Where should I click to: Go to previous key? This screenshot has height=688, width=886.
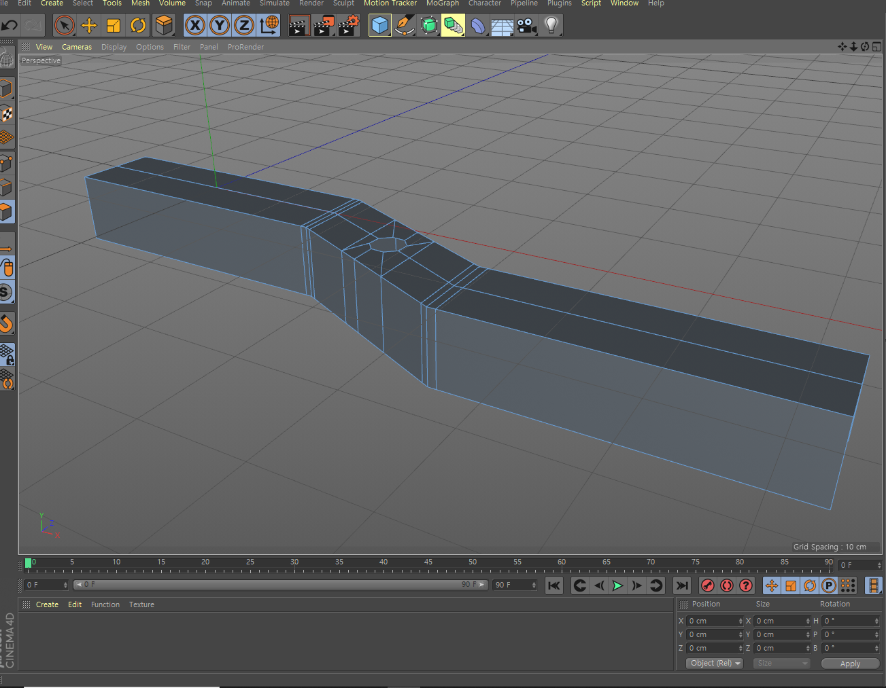tap(579, 585)
